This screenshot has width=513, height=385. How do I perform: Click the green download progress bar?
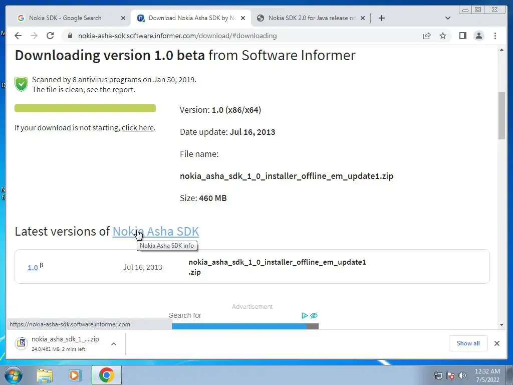85,108
